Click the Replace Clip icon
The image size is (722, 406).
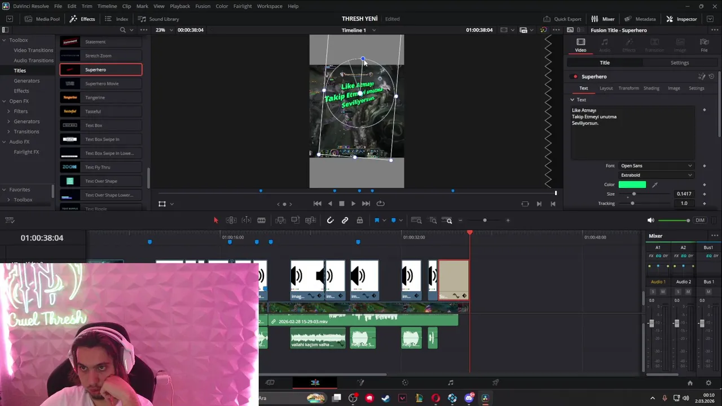(310, 220)
